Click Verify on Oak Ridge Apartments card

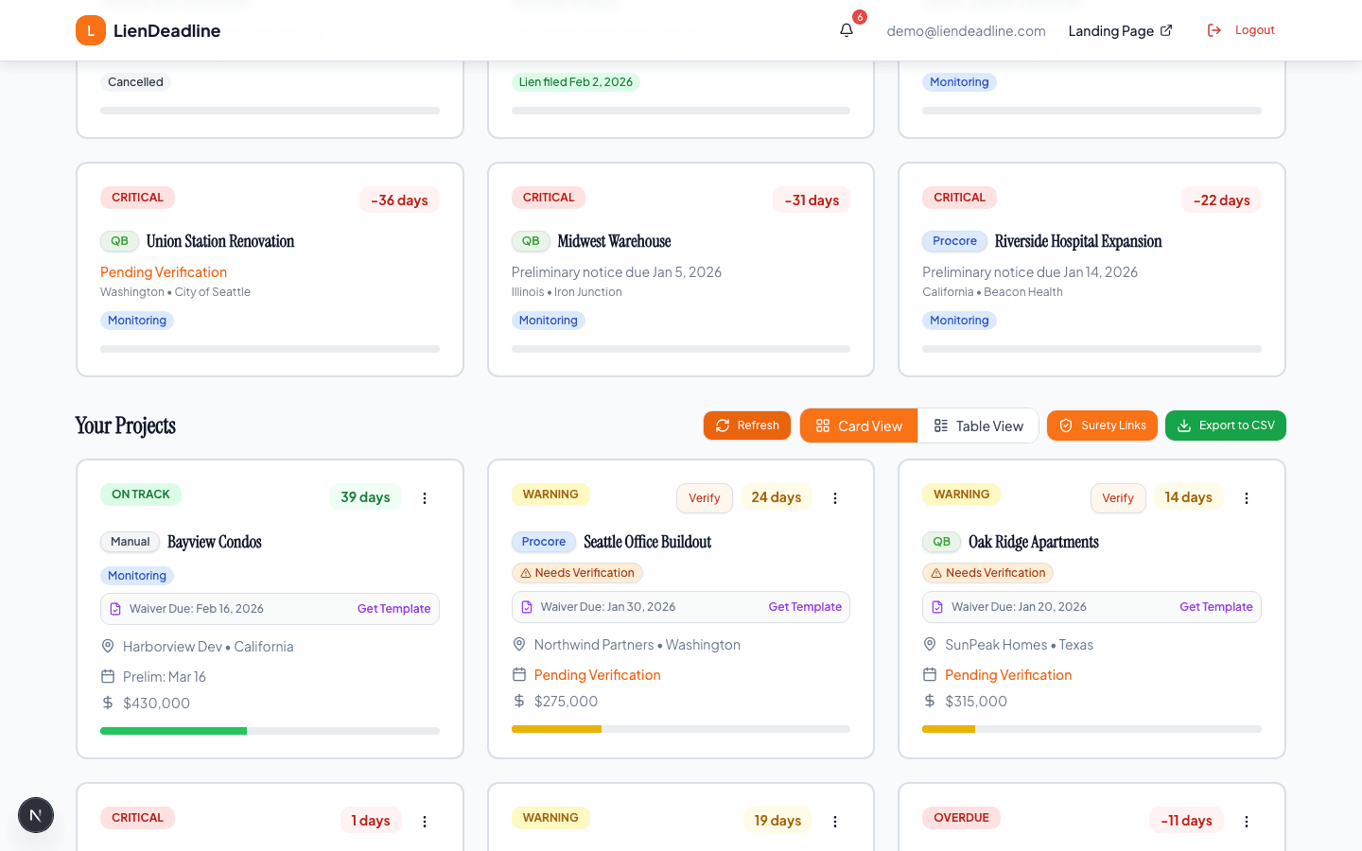tap(1117, 498)
